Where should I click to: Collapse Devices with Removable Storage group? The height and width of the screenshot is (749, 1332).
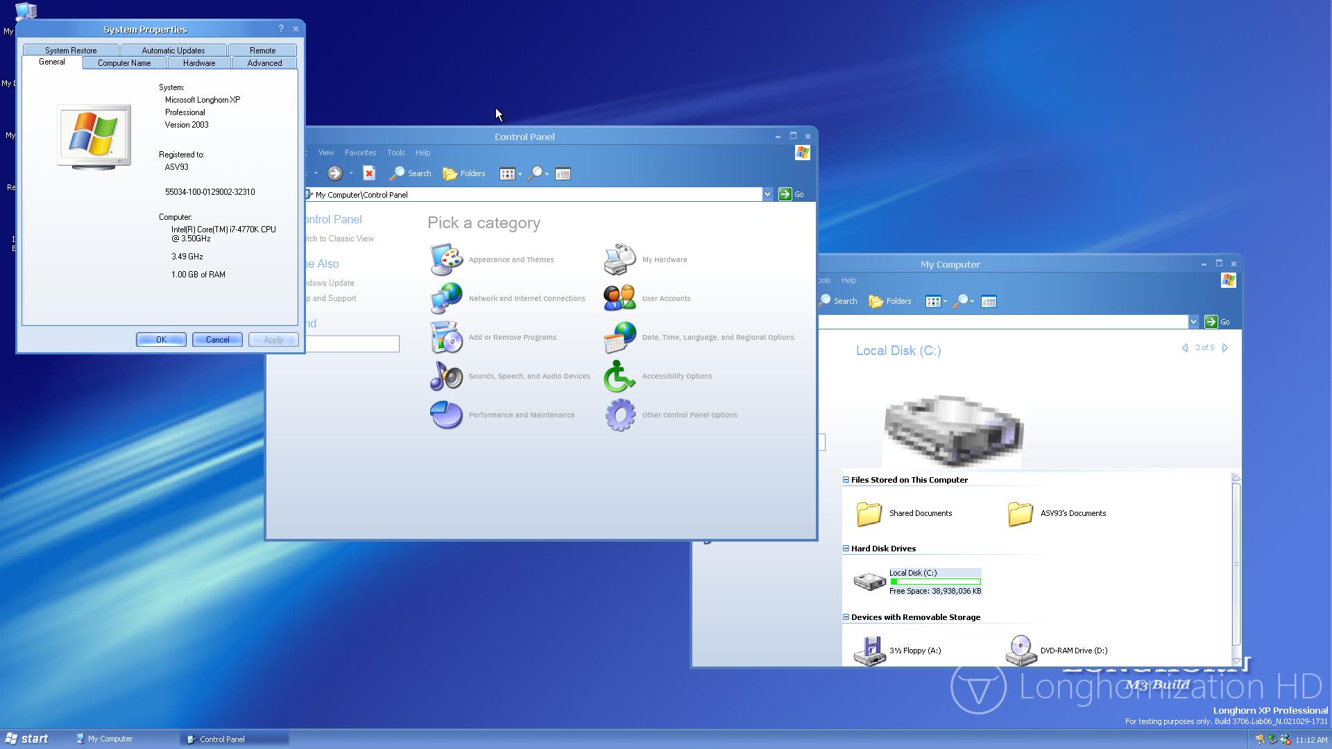coord(846,617)
